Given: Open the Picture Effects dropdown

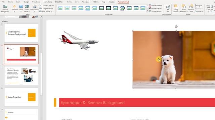Looking at the screenshot, I should [156, 8].
